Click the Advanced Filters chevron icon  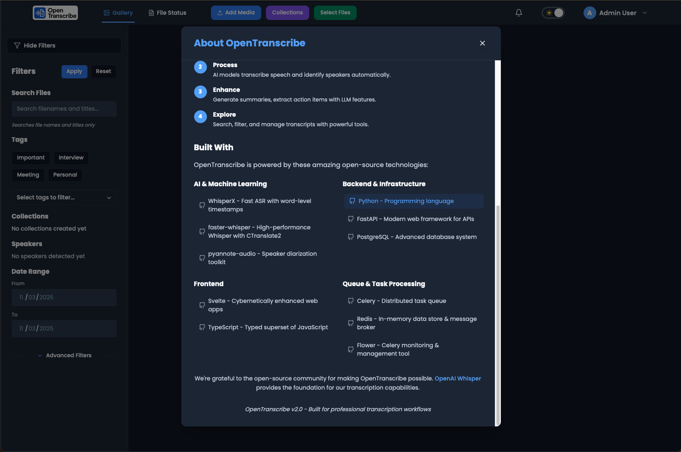pyautogui.click(x=40, y=356)
